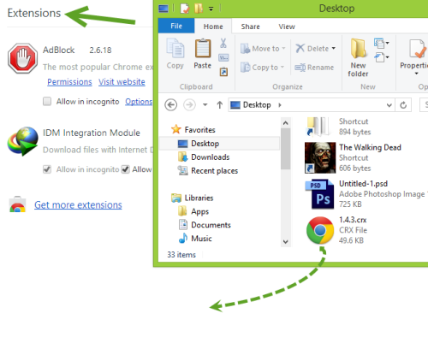428x337 pixels.
Task: Expand the address bar history dropdown
Action: [389, 105]
